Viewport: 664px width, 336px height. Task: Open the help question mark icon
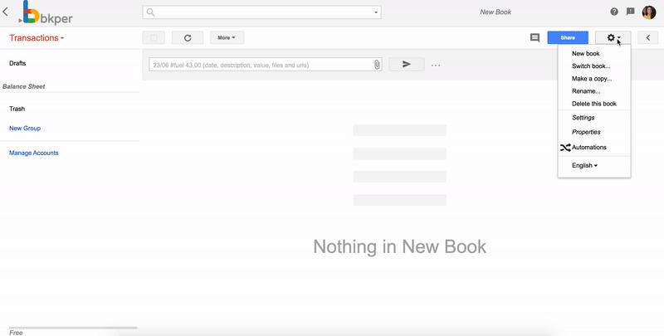click(614, 12)
